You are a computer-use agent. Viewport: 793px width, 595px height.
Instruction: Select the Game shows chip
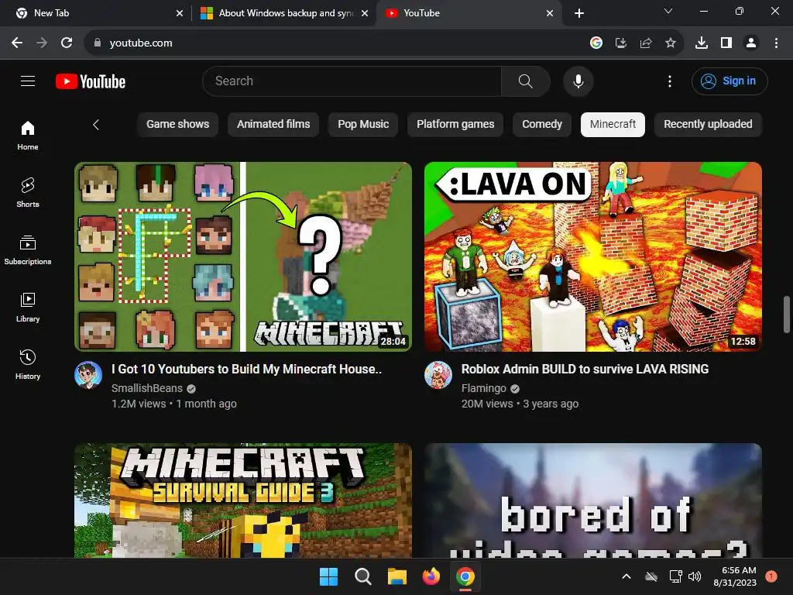click(x=177, y=125)
